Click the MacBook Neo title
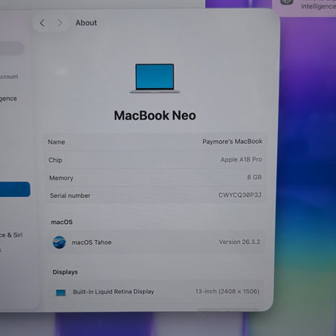 (x=155, y=115)
